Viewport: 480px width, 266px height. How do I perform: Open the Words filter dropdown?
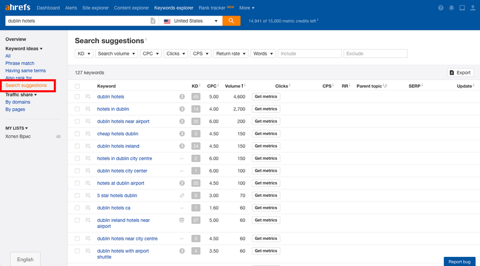click(x=263, y=53)
